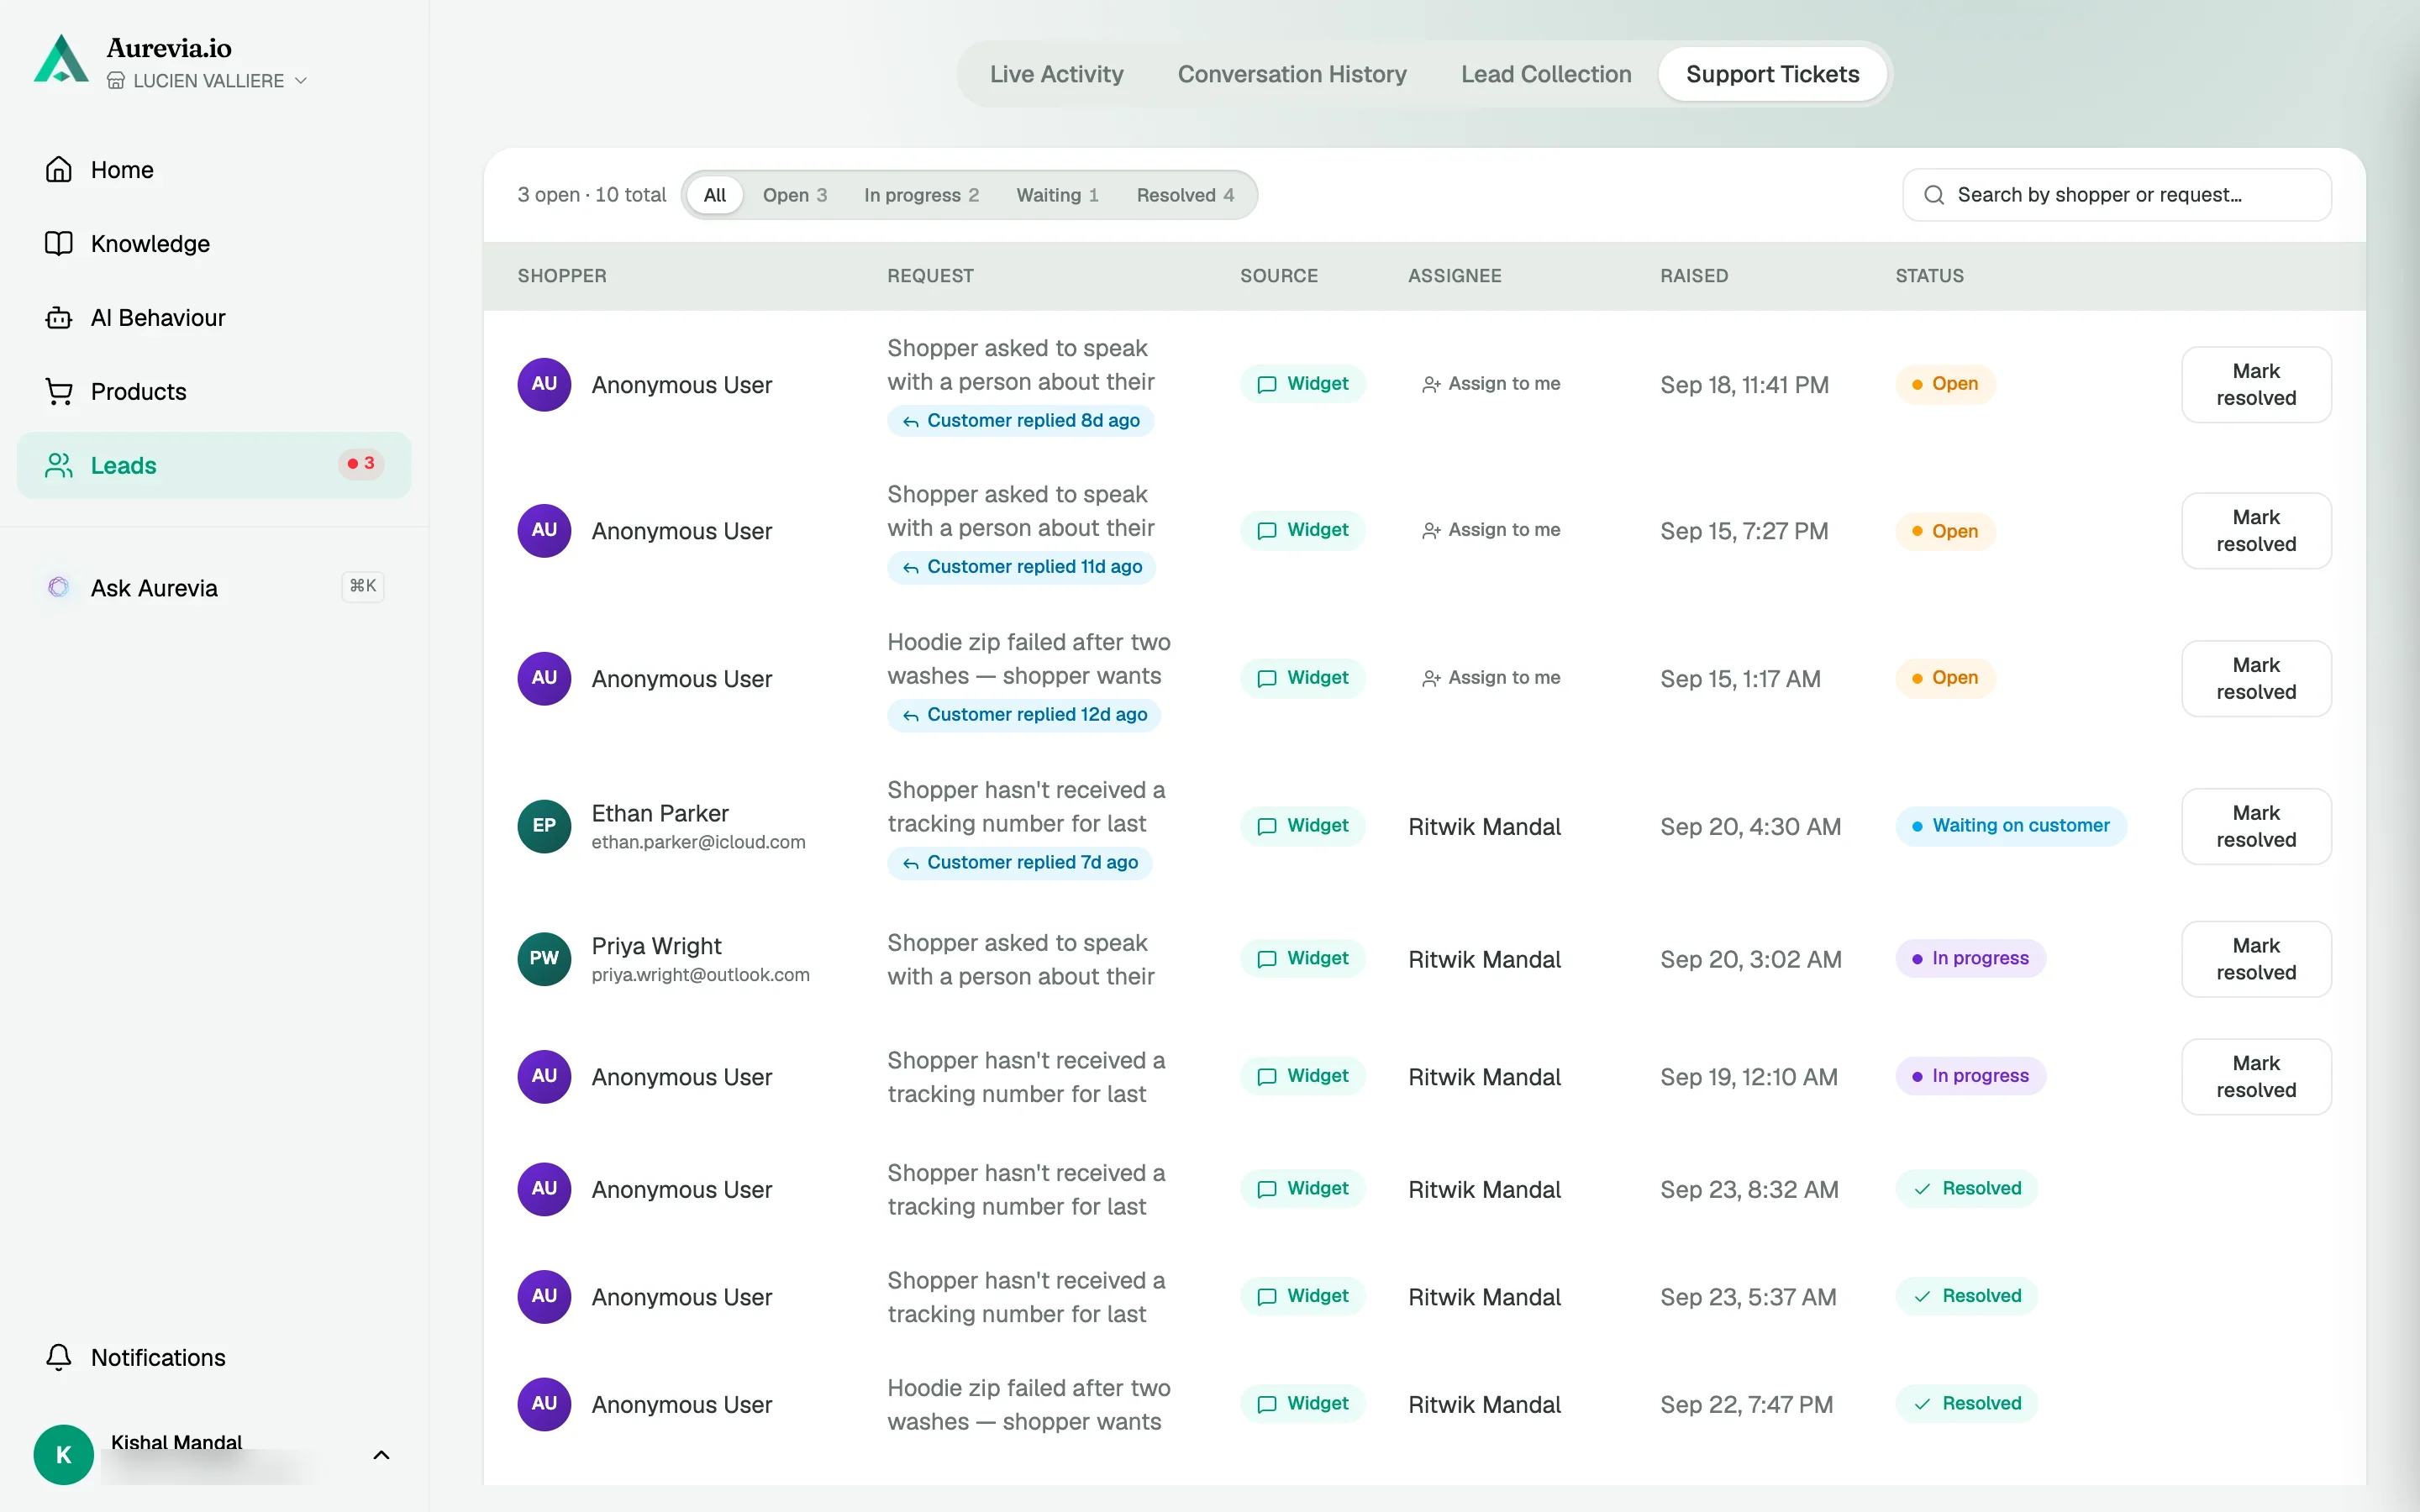The width and height of the screenshot is (2420, 1512).
Task: Click 'priya.wright@outlook.com' email
Action: point(700,975)
